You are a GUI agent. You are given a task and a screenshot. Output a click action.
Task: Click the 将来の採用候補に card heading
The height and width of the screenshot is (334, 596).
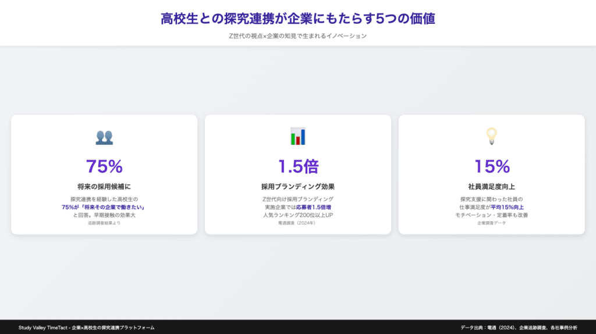pyautogui.click(x=104, y=187)
